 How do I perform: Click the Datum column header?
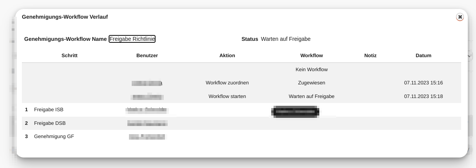point(423,56)
